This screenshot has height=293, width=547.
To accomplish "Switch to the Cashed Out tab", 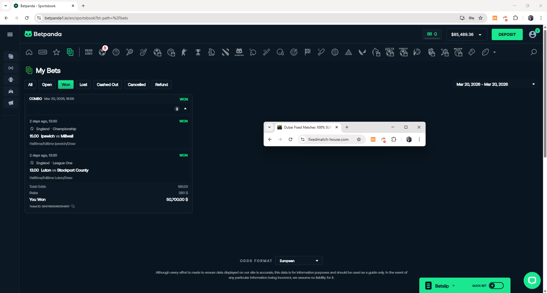I will (107, 85).
